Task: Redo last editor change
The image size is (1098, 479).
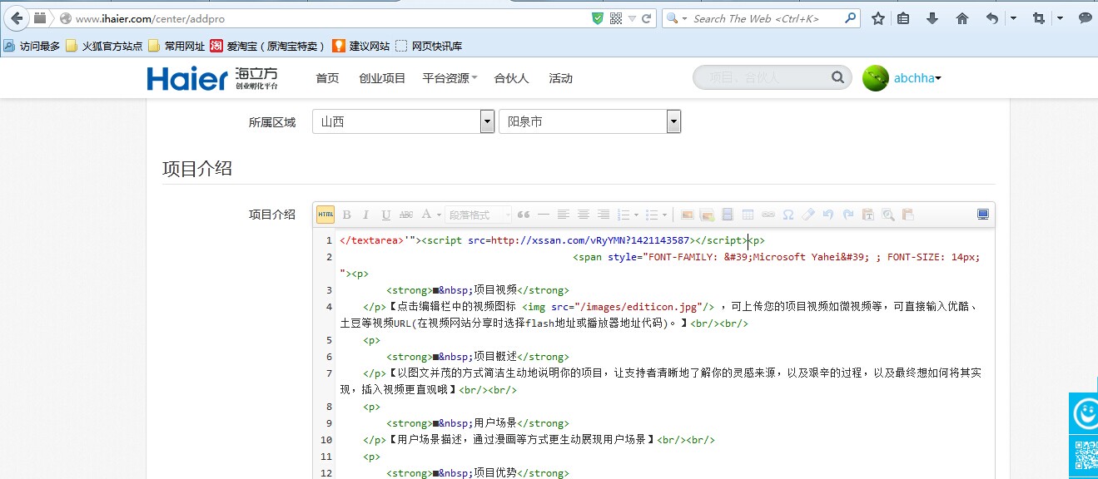Action: point(848,215)
